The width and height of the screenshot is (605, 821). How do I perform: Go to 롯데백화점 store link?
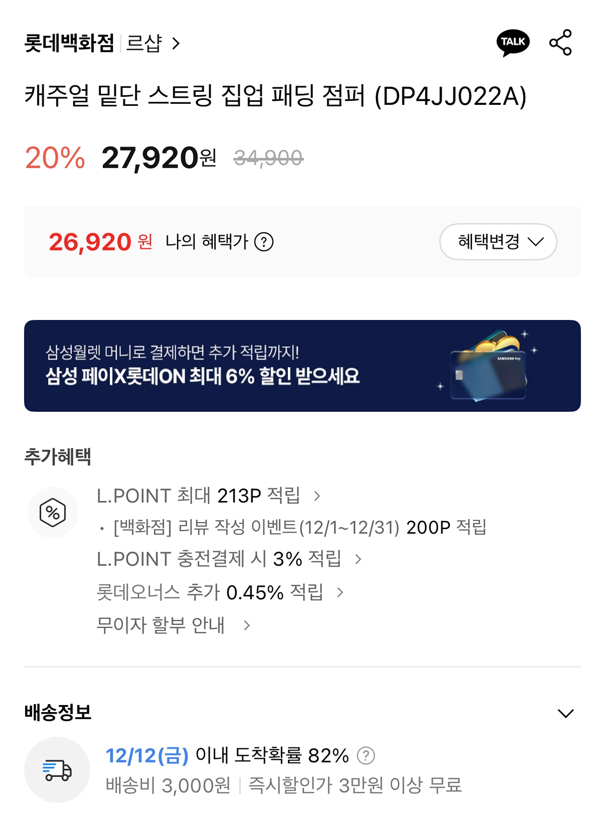point(69,43)
